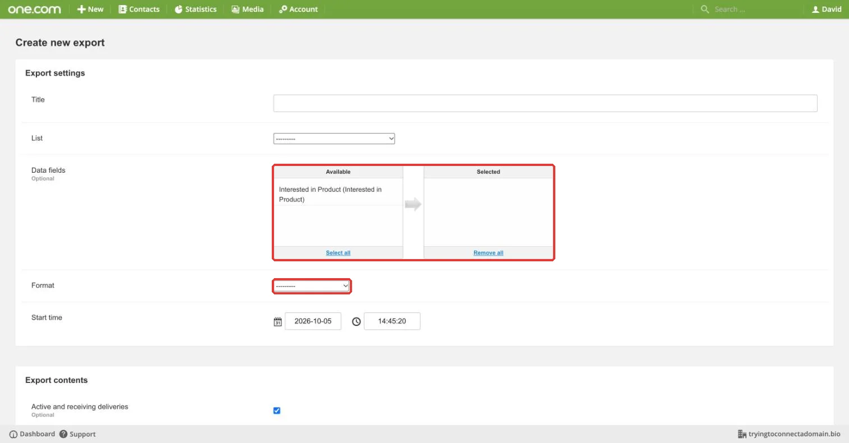Screen dimensions: 849x443
Task: Click the Remove all link
Action: click(488, 252)
